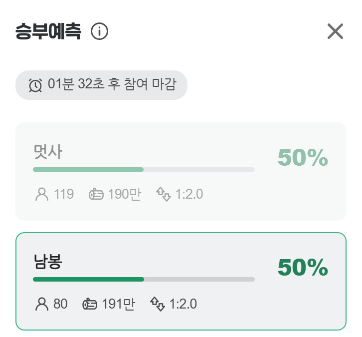Screen dimensions: 362x337
Task: Close the 승부예측 prediction panel
Action: [x=335, y=31]
